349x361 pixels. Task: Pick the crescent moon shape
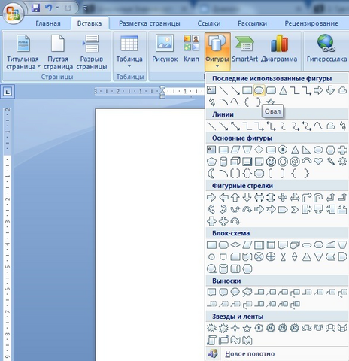(x=211, y=174)
